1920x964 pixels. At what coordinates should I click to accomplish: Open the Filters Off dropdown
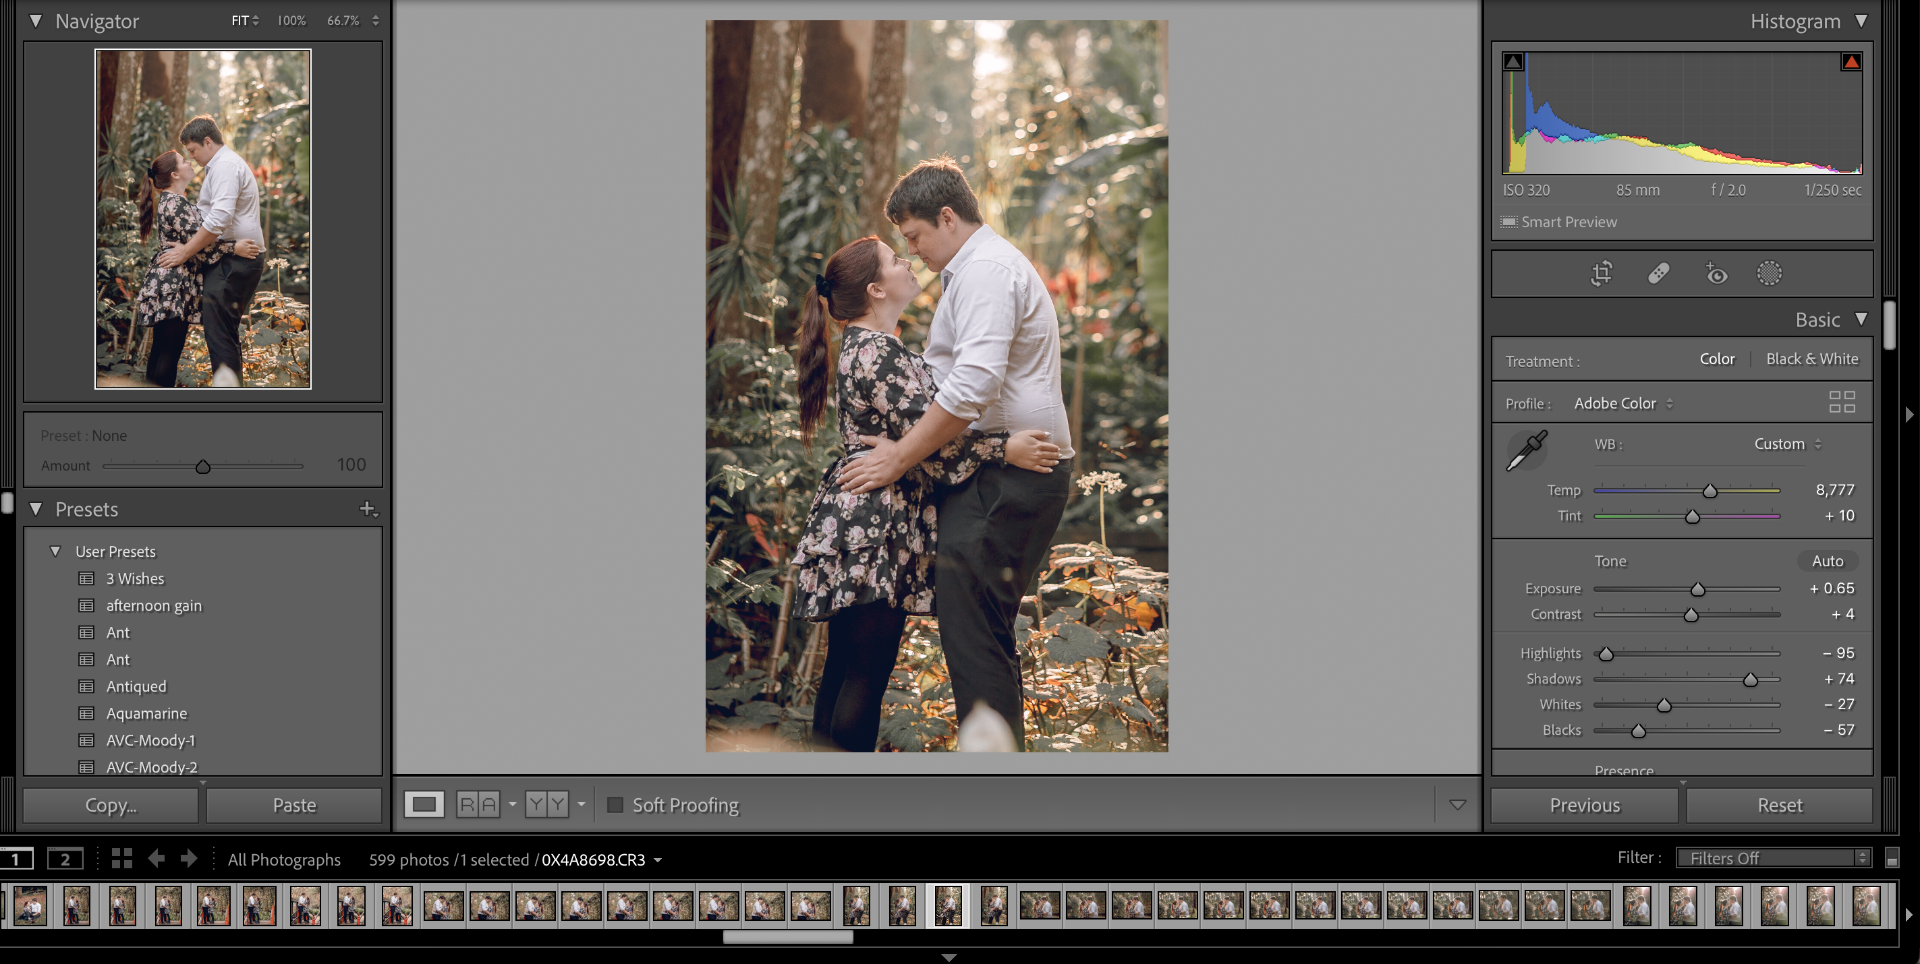coord(1772,858)
